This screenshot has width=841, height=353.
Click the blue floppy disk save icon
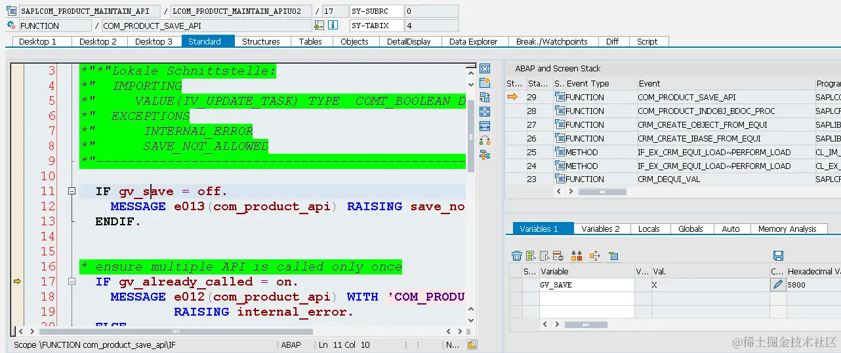779,255
